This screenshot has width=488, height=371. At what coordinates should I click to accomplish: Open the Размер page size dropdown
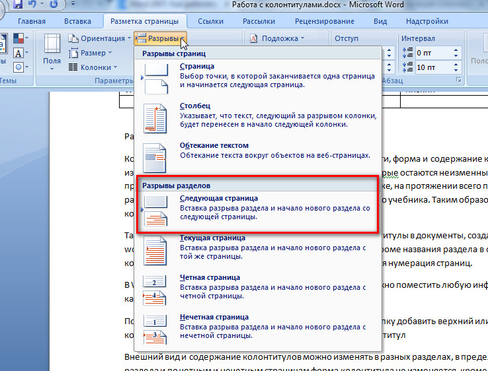90,53
